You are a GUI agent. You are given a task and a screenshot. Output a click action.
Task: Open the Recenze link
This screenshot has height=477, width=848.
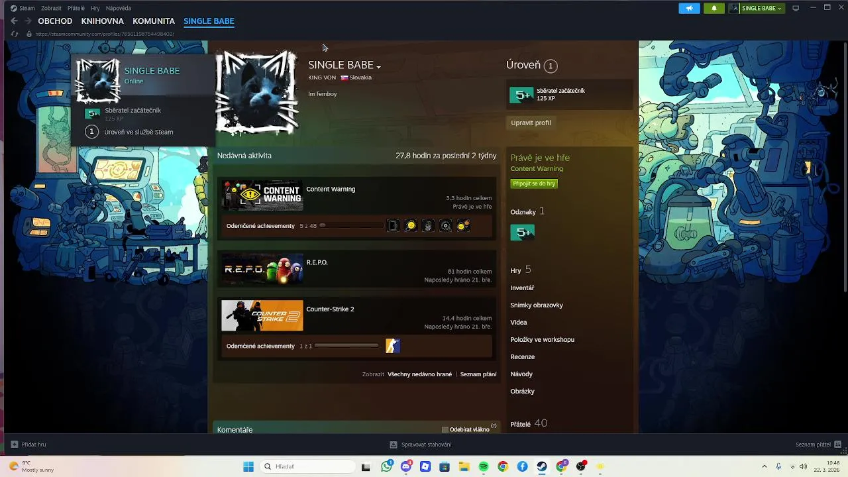point(523,357)
